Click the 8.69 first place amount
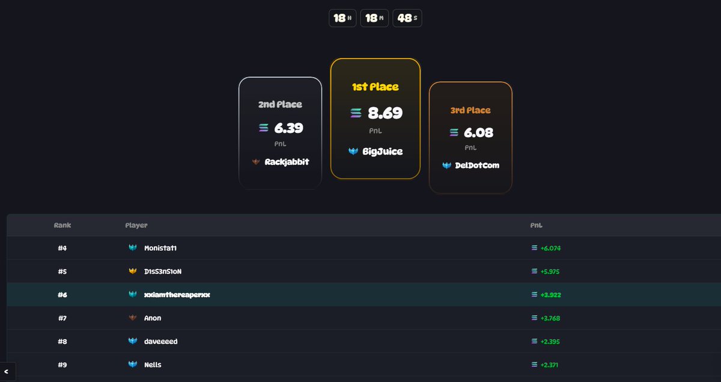 tap(385, 113)
